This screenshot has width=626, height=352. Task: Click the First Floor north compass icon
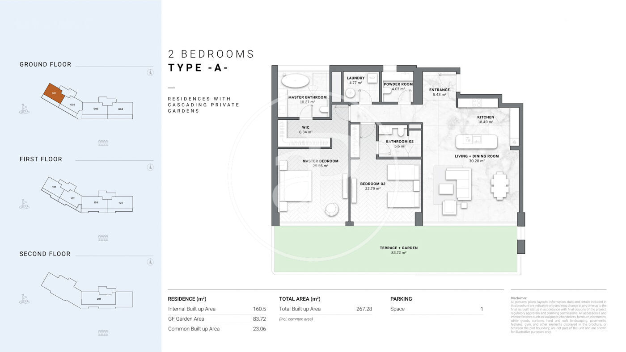[x=151, y=167]
